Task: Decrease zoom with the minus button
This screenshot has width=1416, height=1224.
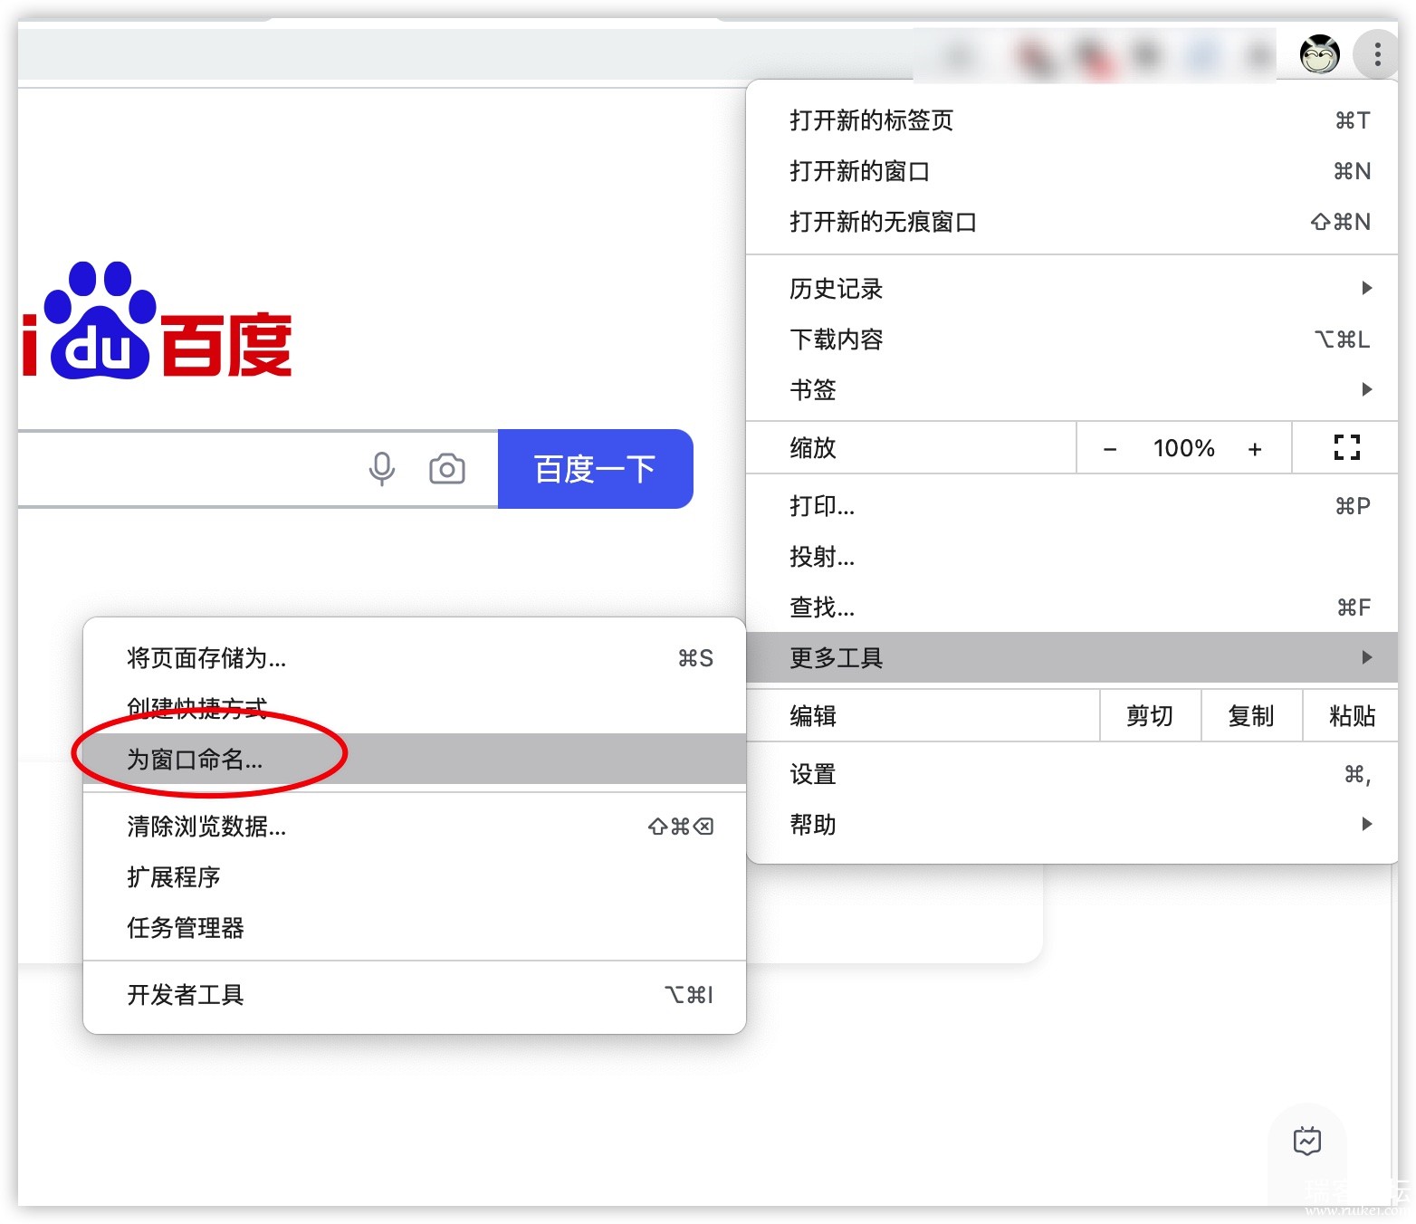Action: pos(1110,448)
